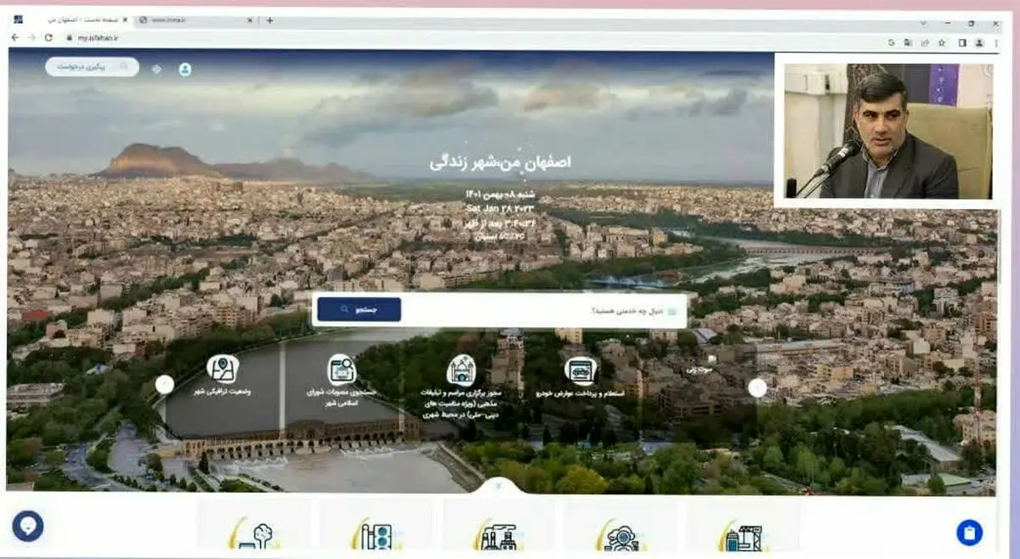
Task: Show next services with right carousel arrow
Action: 757,387
